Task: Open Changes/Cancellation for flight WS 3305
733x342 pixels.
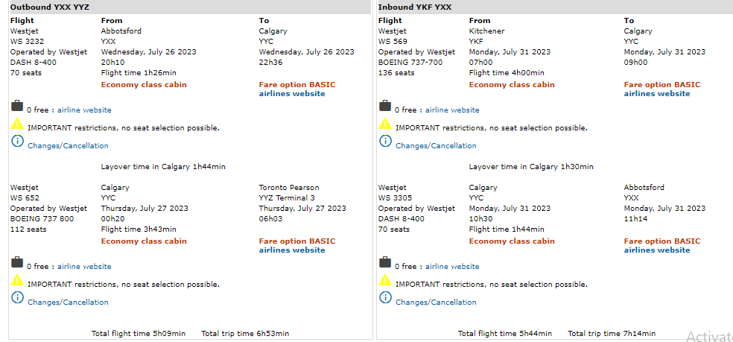Action: 436,303
